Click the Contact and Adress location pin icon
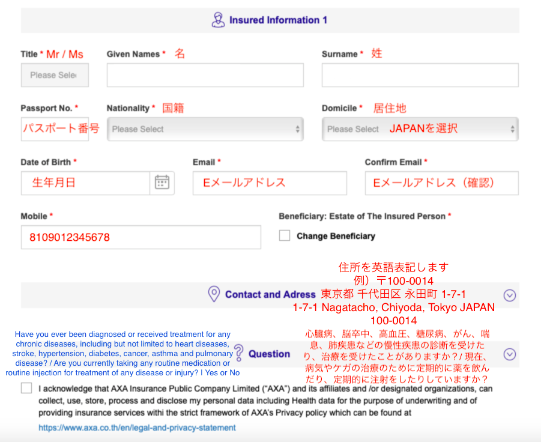The image size is (541, 442). pyautogui.click(x=214, y=294)
